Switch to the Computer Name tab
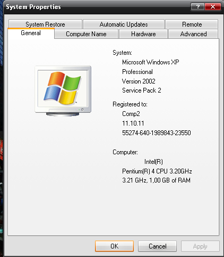The height and width of the screenshot is (257, 224). pyautogui.click(x=86, y=34)
